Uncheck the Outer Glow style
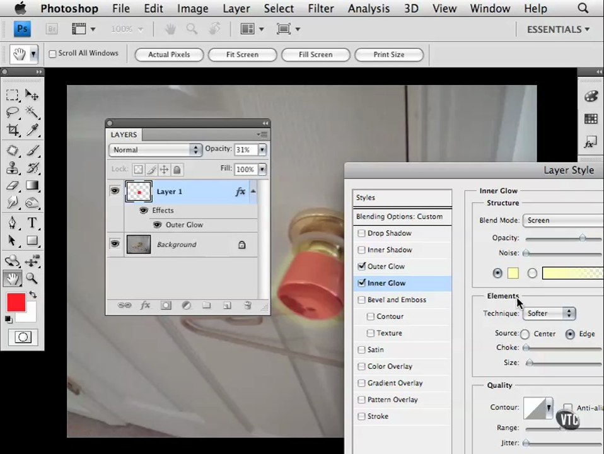This screenshot has width=604, height=454. [x=361, y=266]
